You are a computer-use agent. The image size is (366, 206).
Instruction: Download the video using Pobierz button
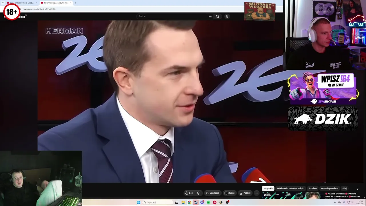pyautogui.click(x=245, y=193)
